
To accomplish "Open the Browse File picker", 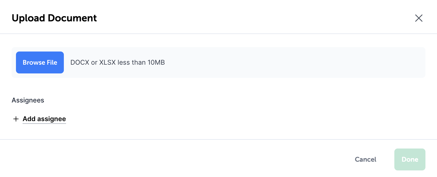I will coord(40,62).
